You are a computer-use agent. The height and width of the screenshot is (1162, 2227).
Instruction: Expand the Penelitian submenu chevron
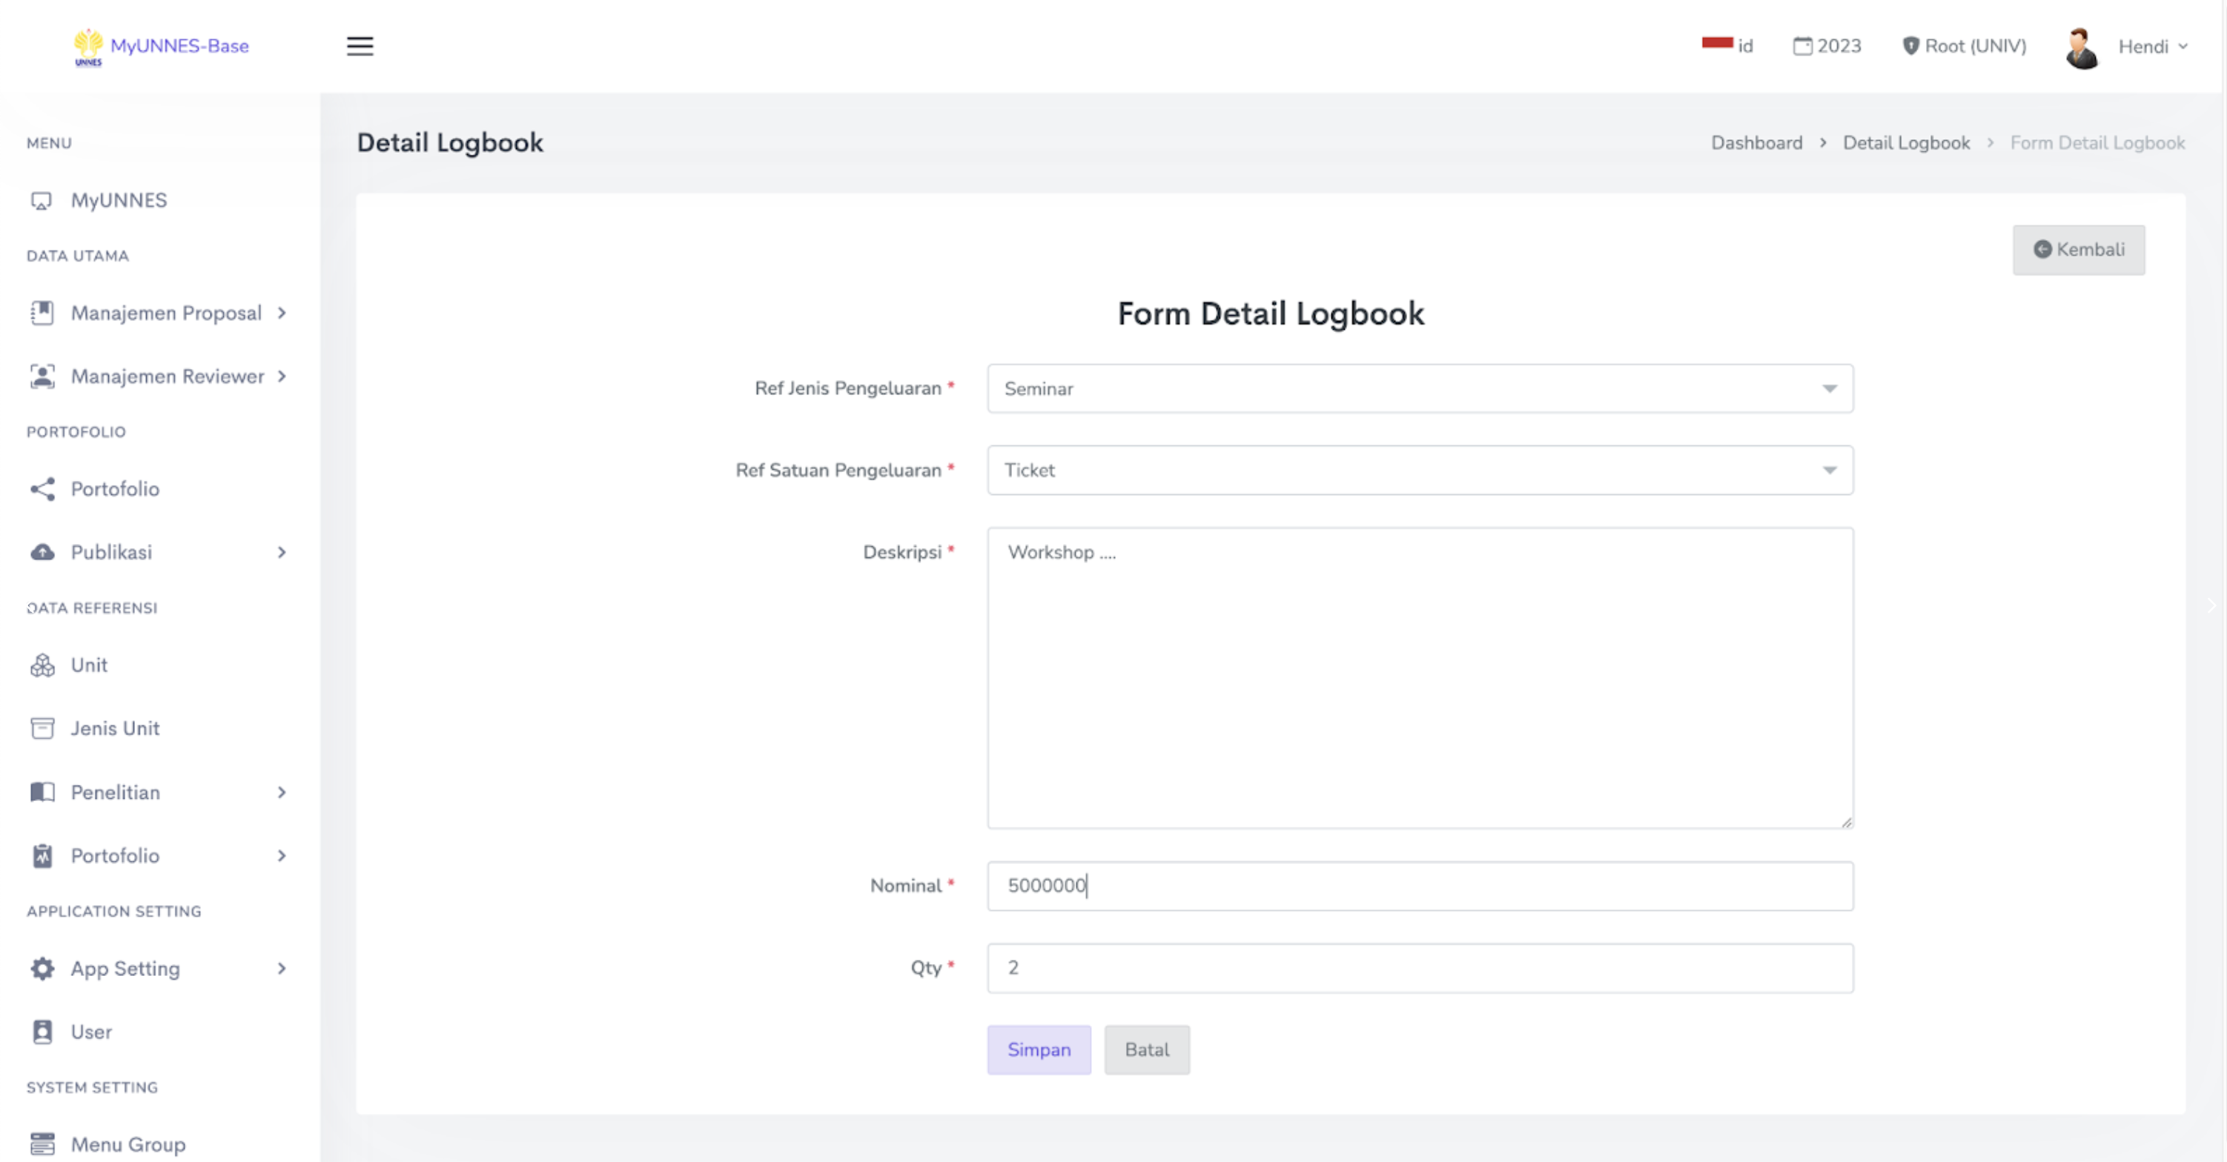click(282, 792)
